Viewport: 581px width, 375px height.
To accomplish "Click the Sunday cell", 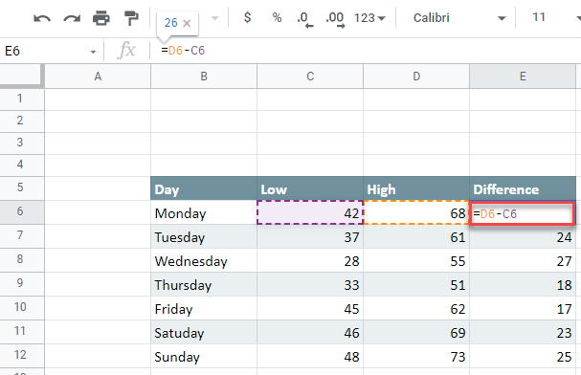I will pos(204,356).
